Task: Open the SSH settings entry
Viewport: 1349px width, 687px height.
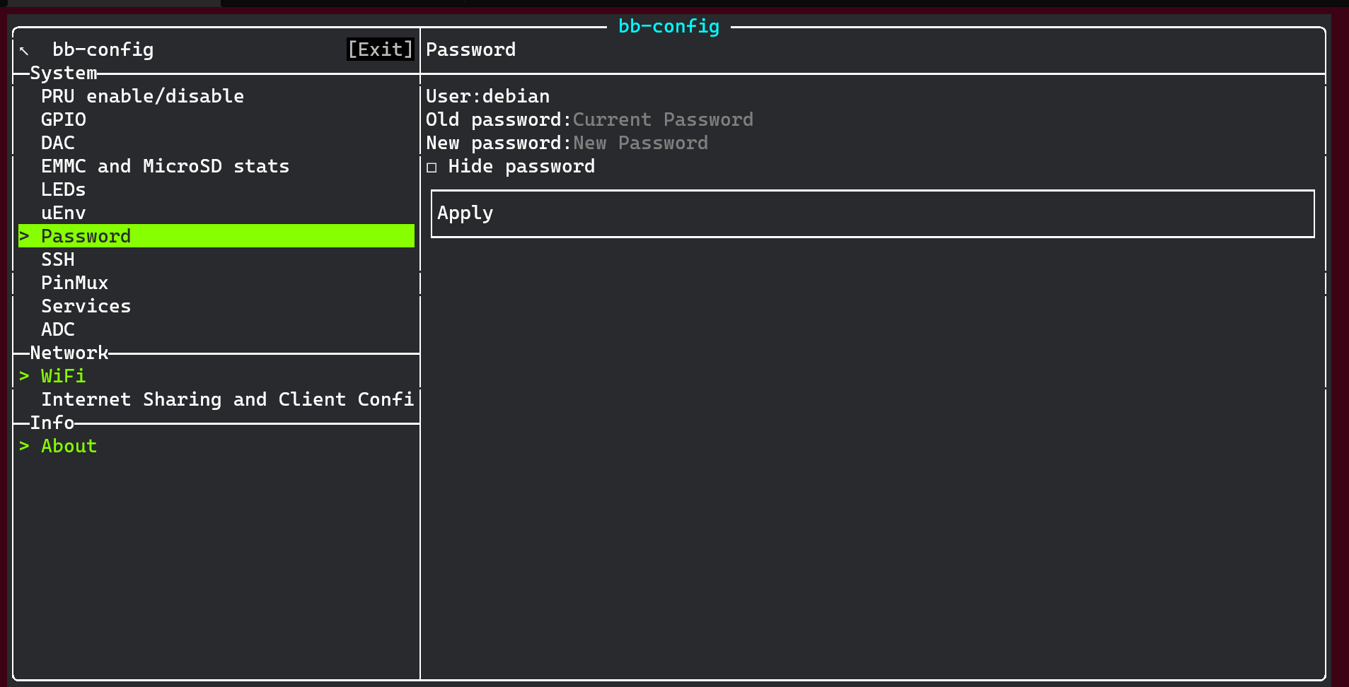Action: [57, 259]
